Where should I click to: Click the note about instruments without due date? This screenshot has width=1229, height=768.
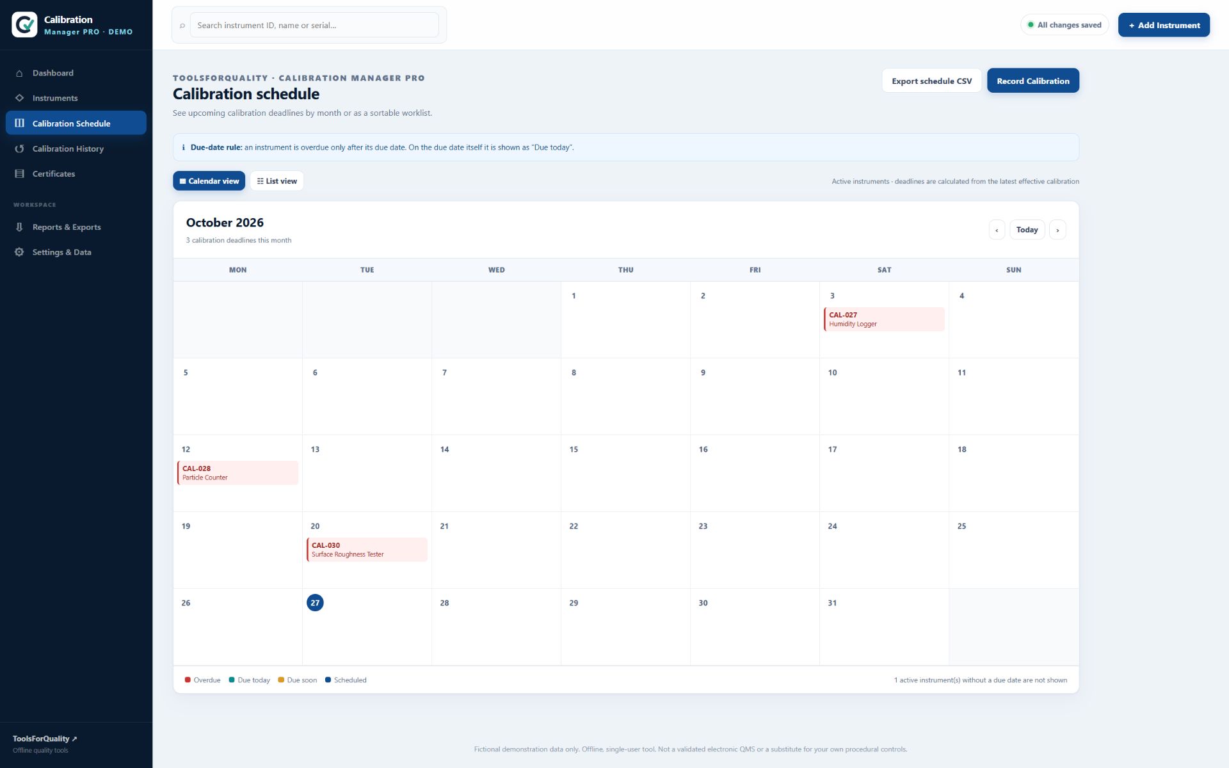pyautogui.click(x=981, y=680)
